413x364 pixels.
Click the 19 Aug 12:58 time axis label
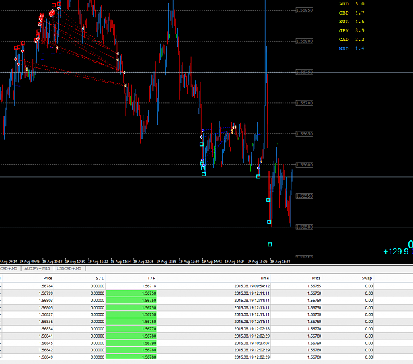click(167, 262)
